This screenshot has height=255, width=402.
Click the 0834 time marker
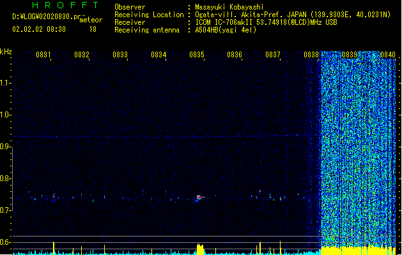click(158, 55)
